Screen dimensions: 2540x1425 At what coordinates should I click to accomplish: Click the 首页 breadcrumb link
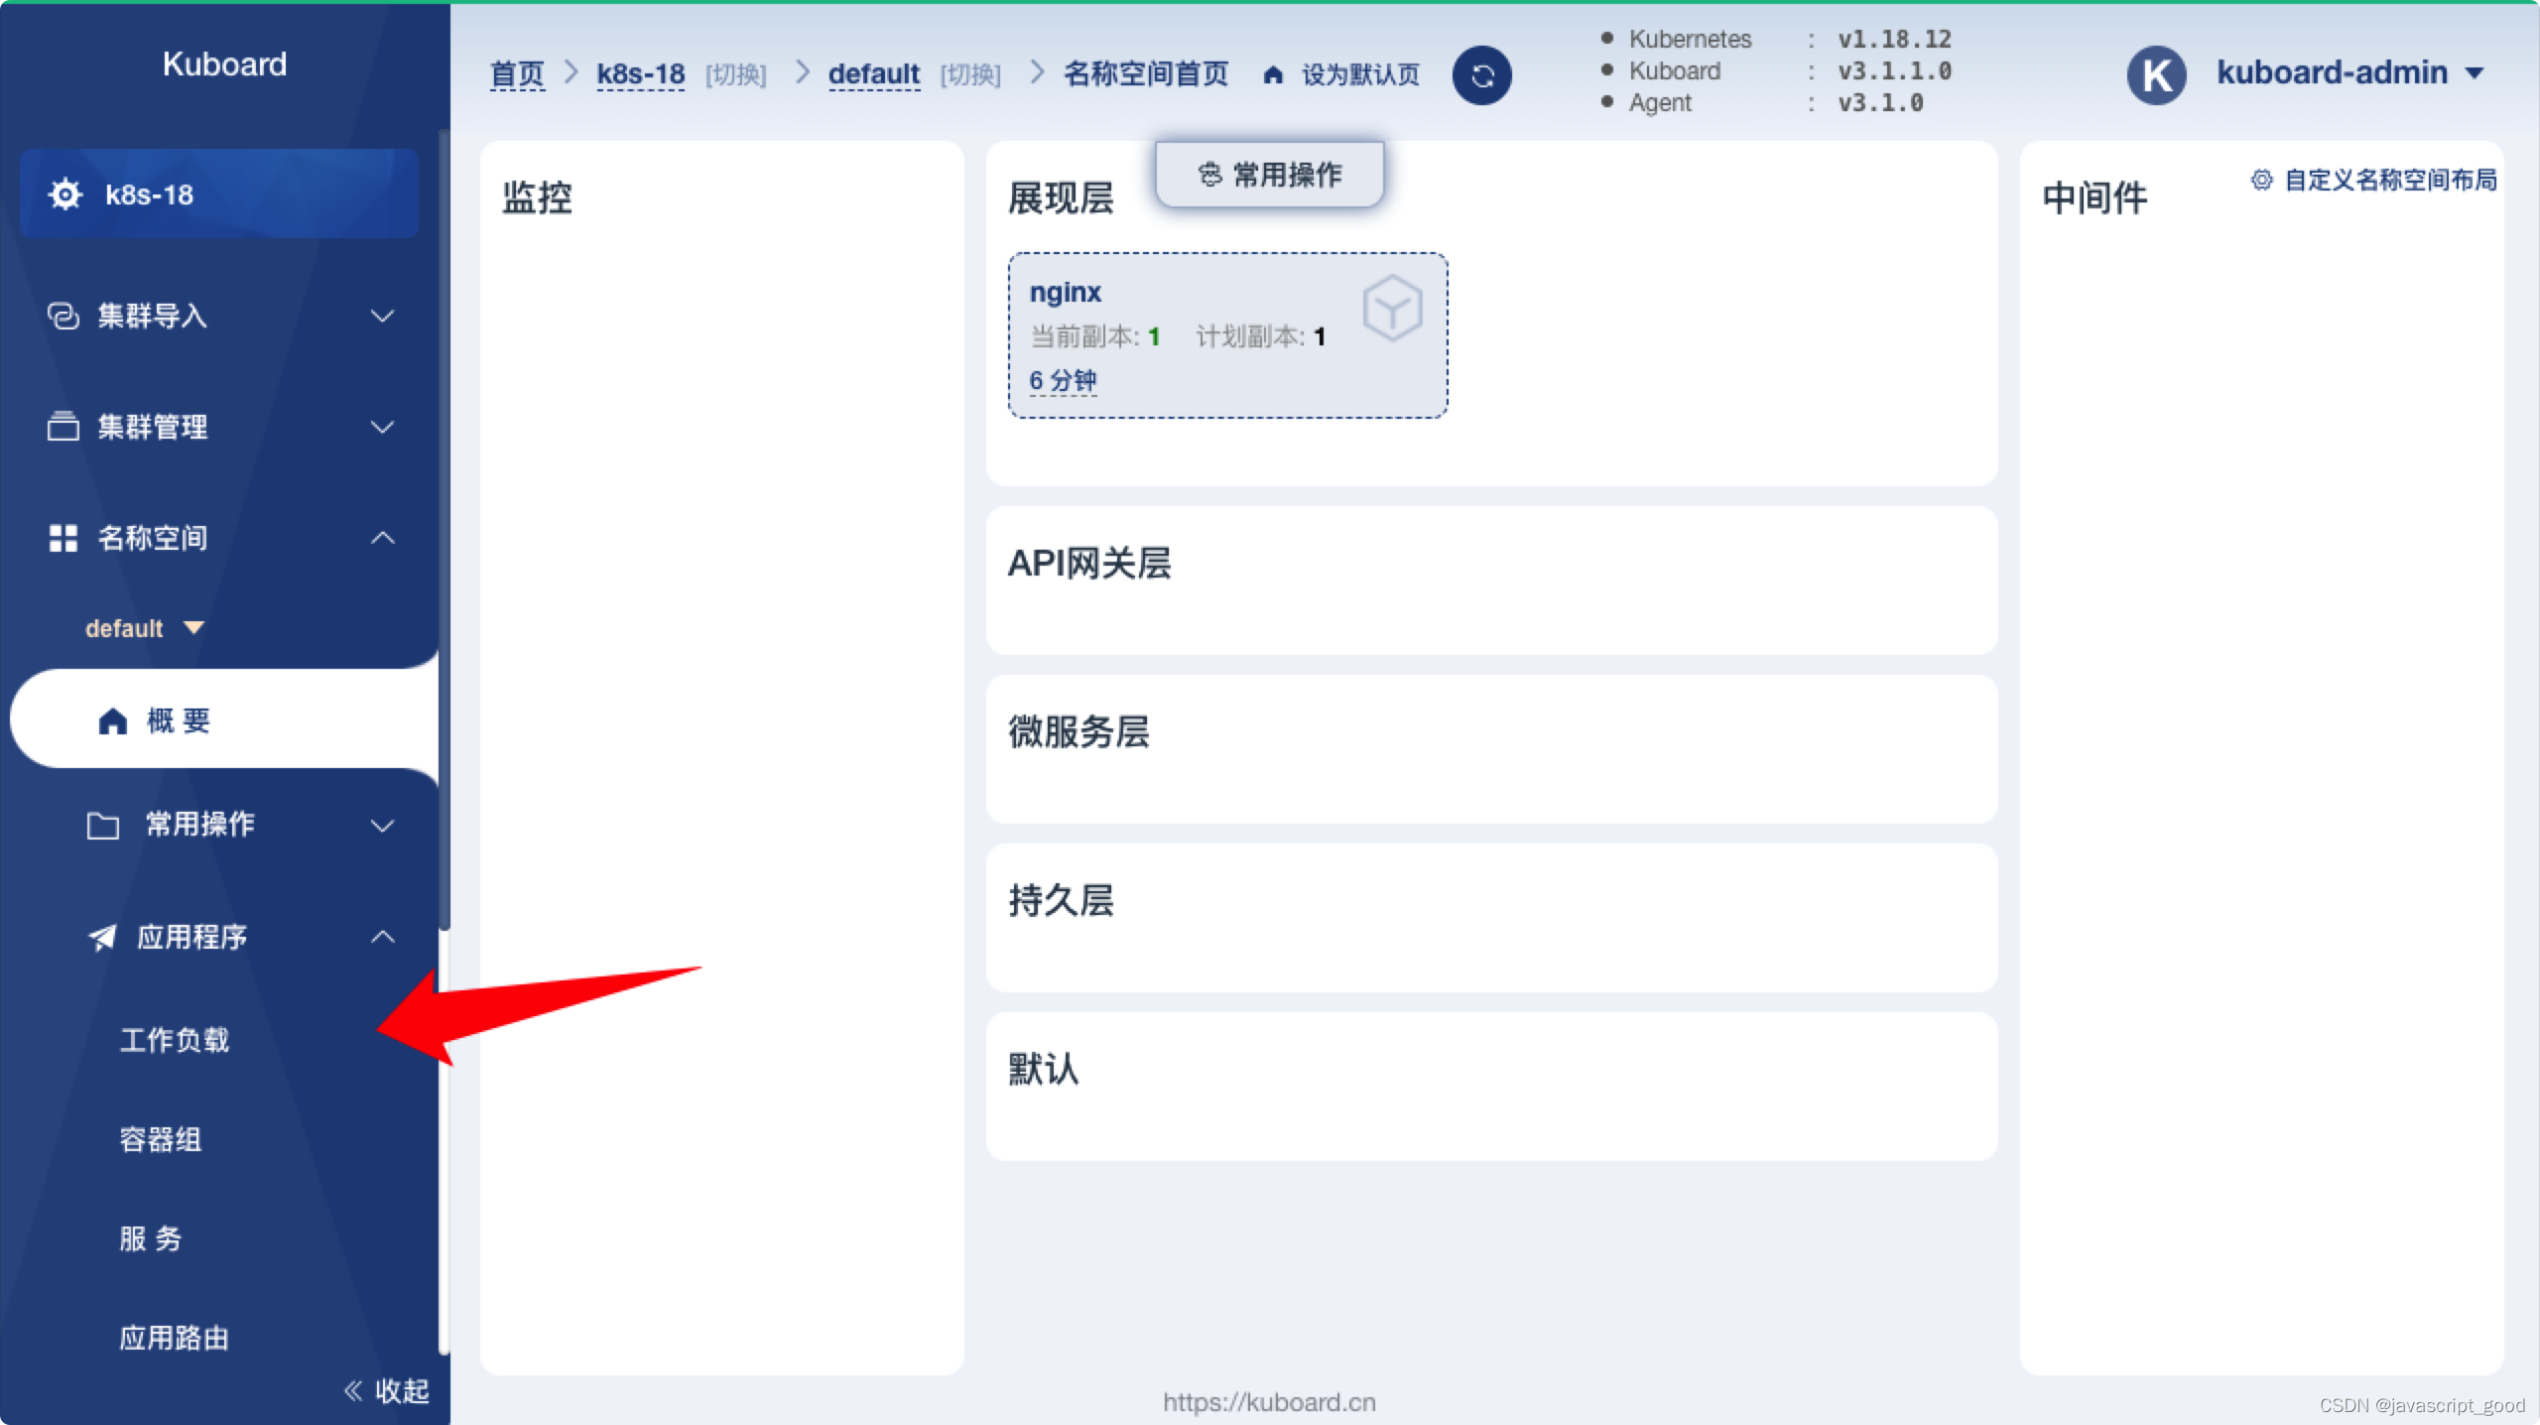(x=515, y=73)
